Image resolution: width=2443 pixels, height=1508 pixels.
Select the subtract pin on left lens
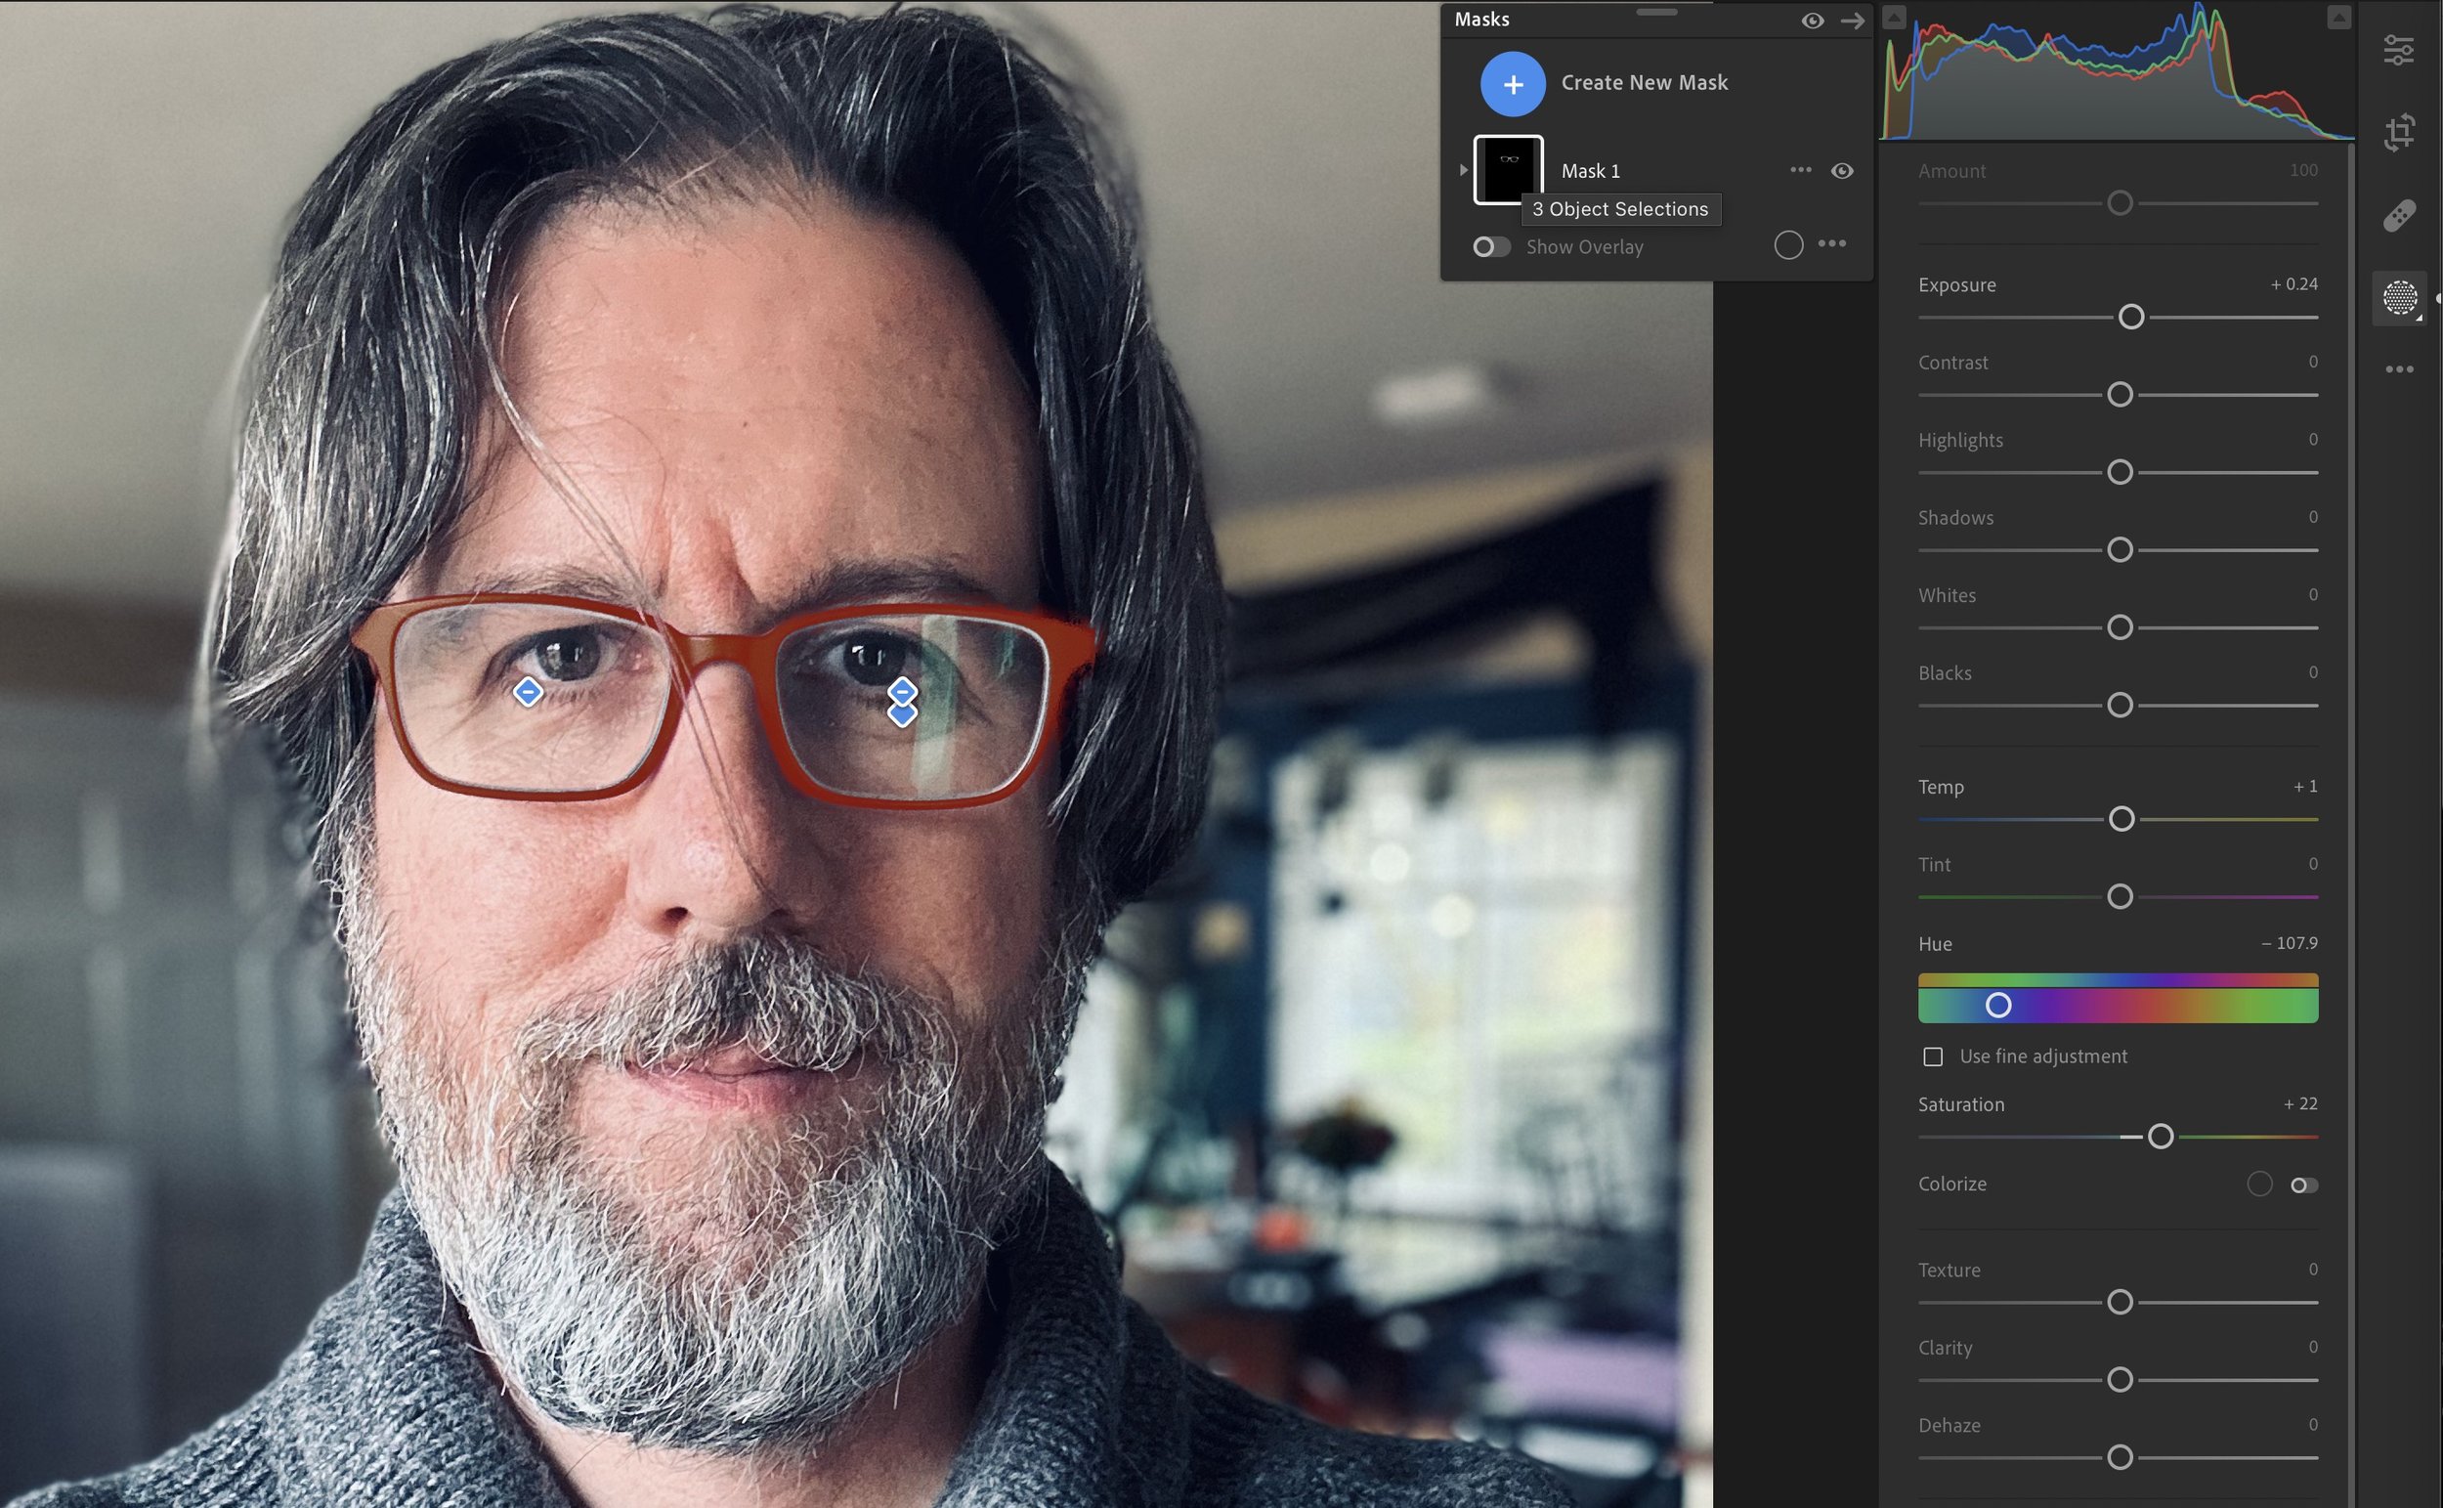(x=528, y=692)
